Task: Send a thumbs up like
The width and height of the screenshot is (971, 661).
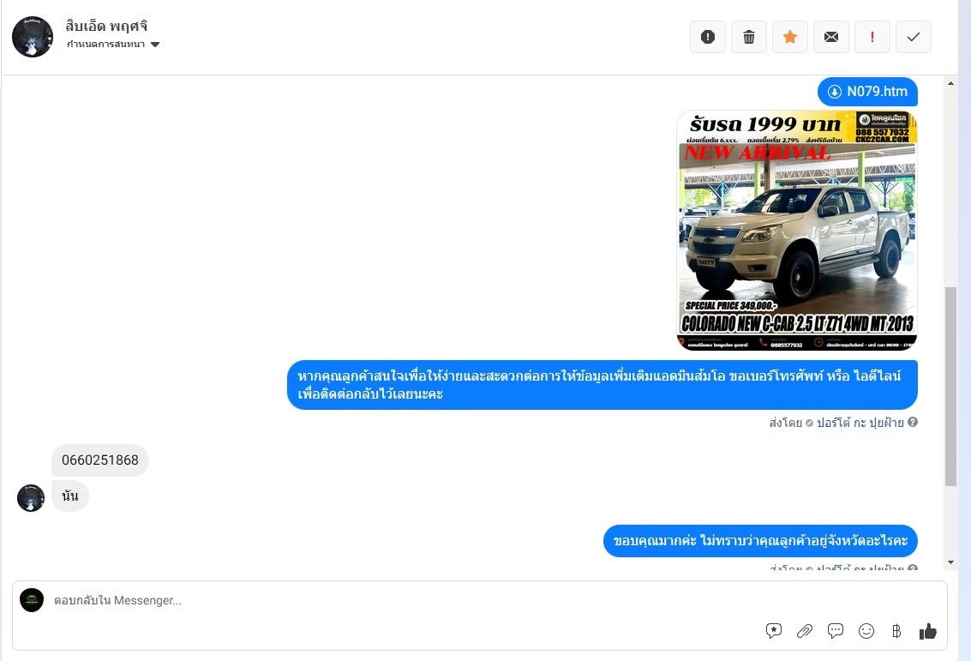Action: tap(927, 631)
